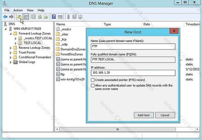Select the _tcp folder in list
Viewport: 202px width, 140px height.
tap(63, 39)
